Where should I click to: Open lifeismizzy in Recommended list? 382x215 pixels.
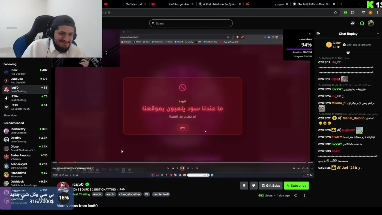[25, 131]
